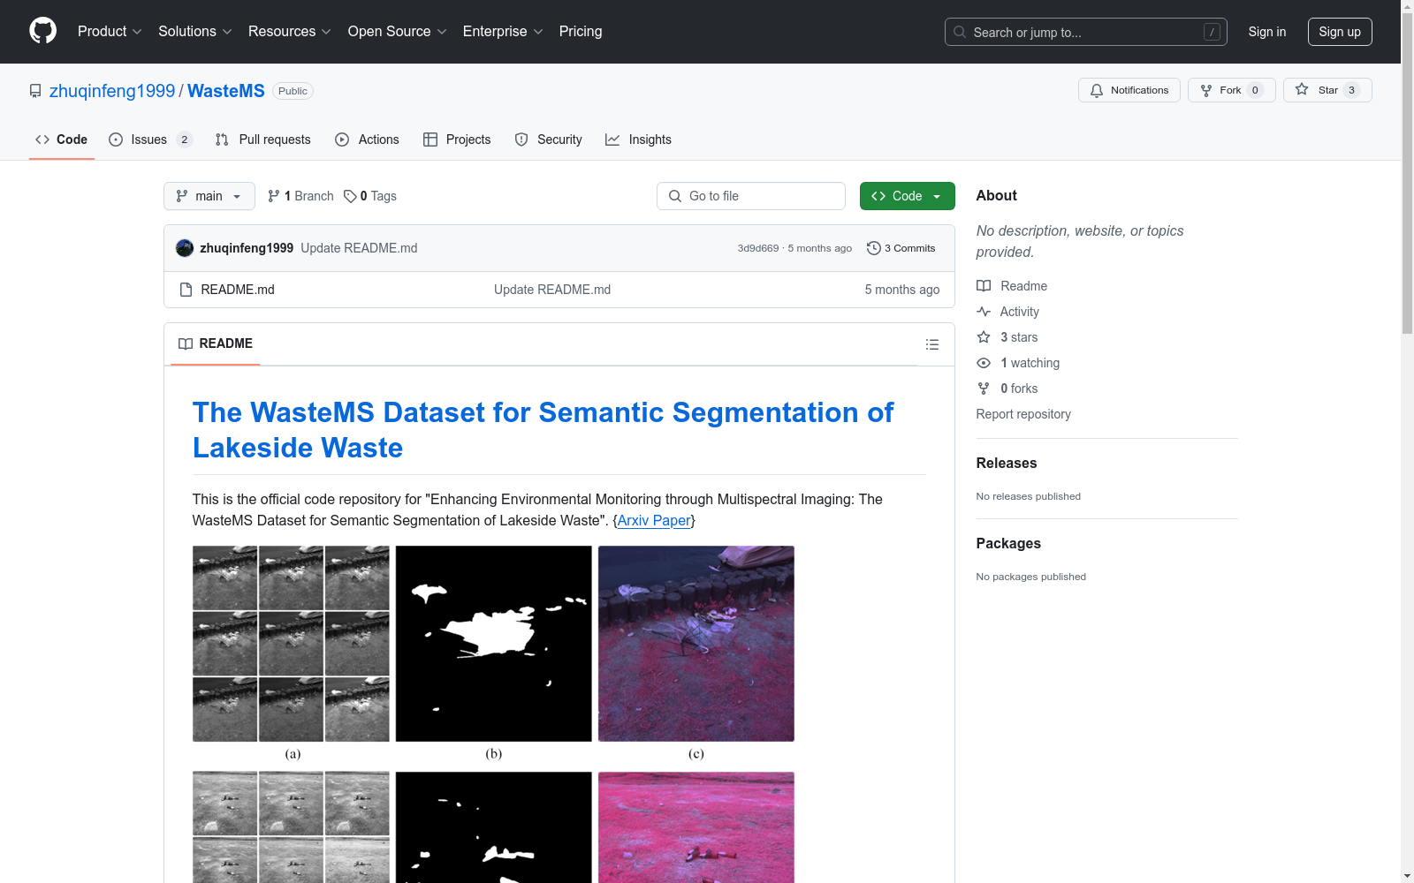The width and height of the screenshot is (1414, 883).
Task: Open the green Code dropdown button
Action: pos(908,196)
